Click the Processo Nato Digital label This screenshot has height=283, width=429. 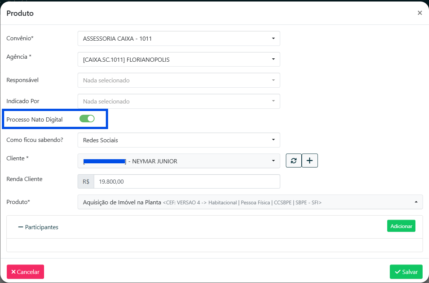tap(35, 120)
